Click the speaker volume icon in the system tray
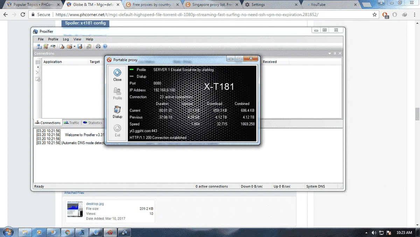Image resolution: width=420 pixels, height=237 pixels. point(373,232)
